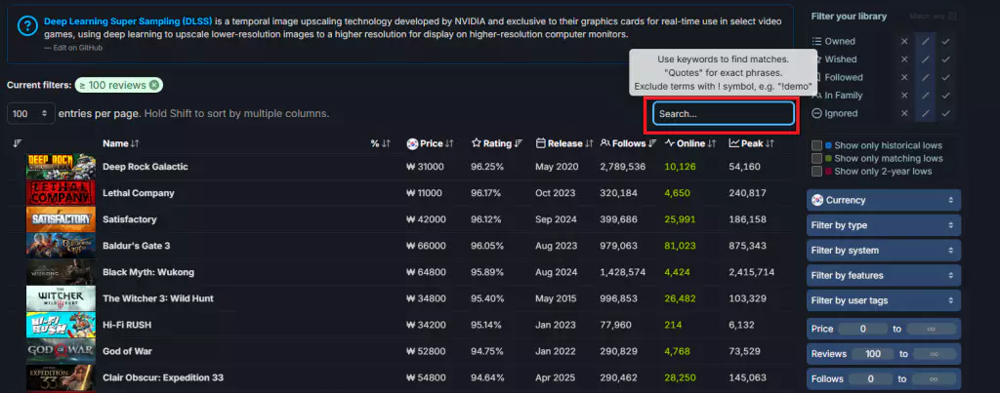Open the Deep Learning Super Sampling (DLSS) link

point(128,21)
